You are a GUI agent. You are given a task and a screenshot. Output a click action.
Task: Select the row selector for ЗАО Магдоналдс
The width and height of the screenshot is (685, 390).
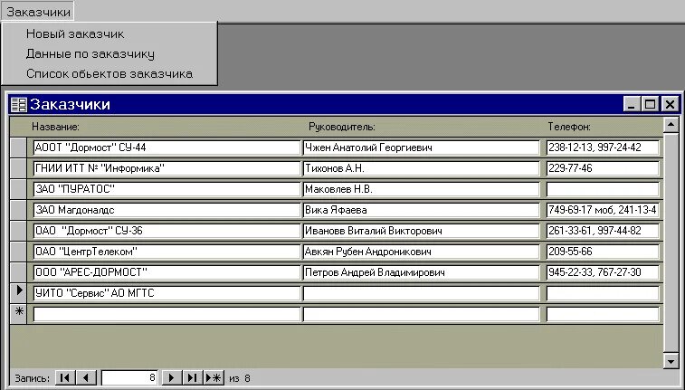(x=18, y=210)
